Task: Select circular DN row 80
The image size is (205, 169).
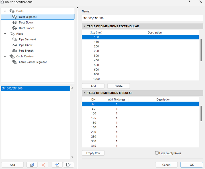Action: pyautogui.click(x=140, y=109)
